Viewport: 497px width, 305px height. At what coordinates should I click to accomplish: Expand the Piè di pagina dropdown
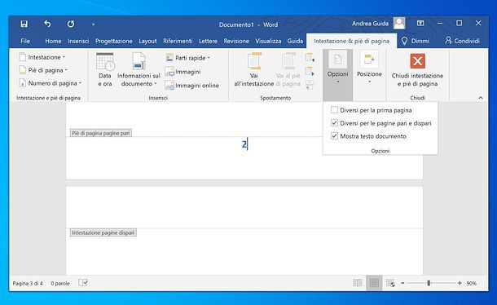43,70
